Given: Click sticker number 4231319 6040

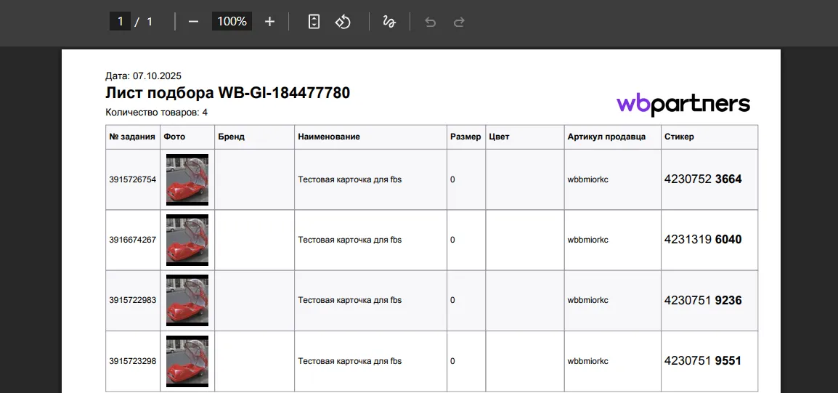Looking at the screenshot, I should (702, 240).
